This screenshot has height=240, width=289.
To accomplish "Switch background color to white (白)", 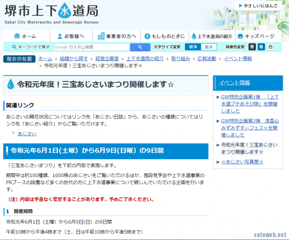I will pyautogui.click(x=270, y=47).
